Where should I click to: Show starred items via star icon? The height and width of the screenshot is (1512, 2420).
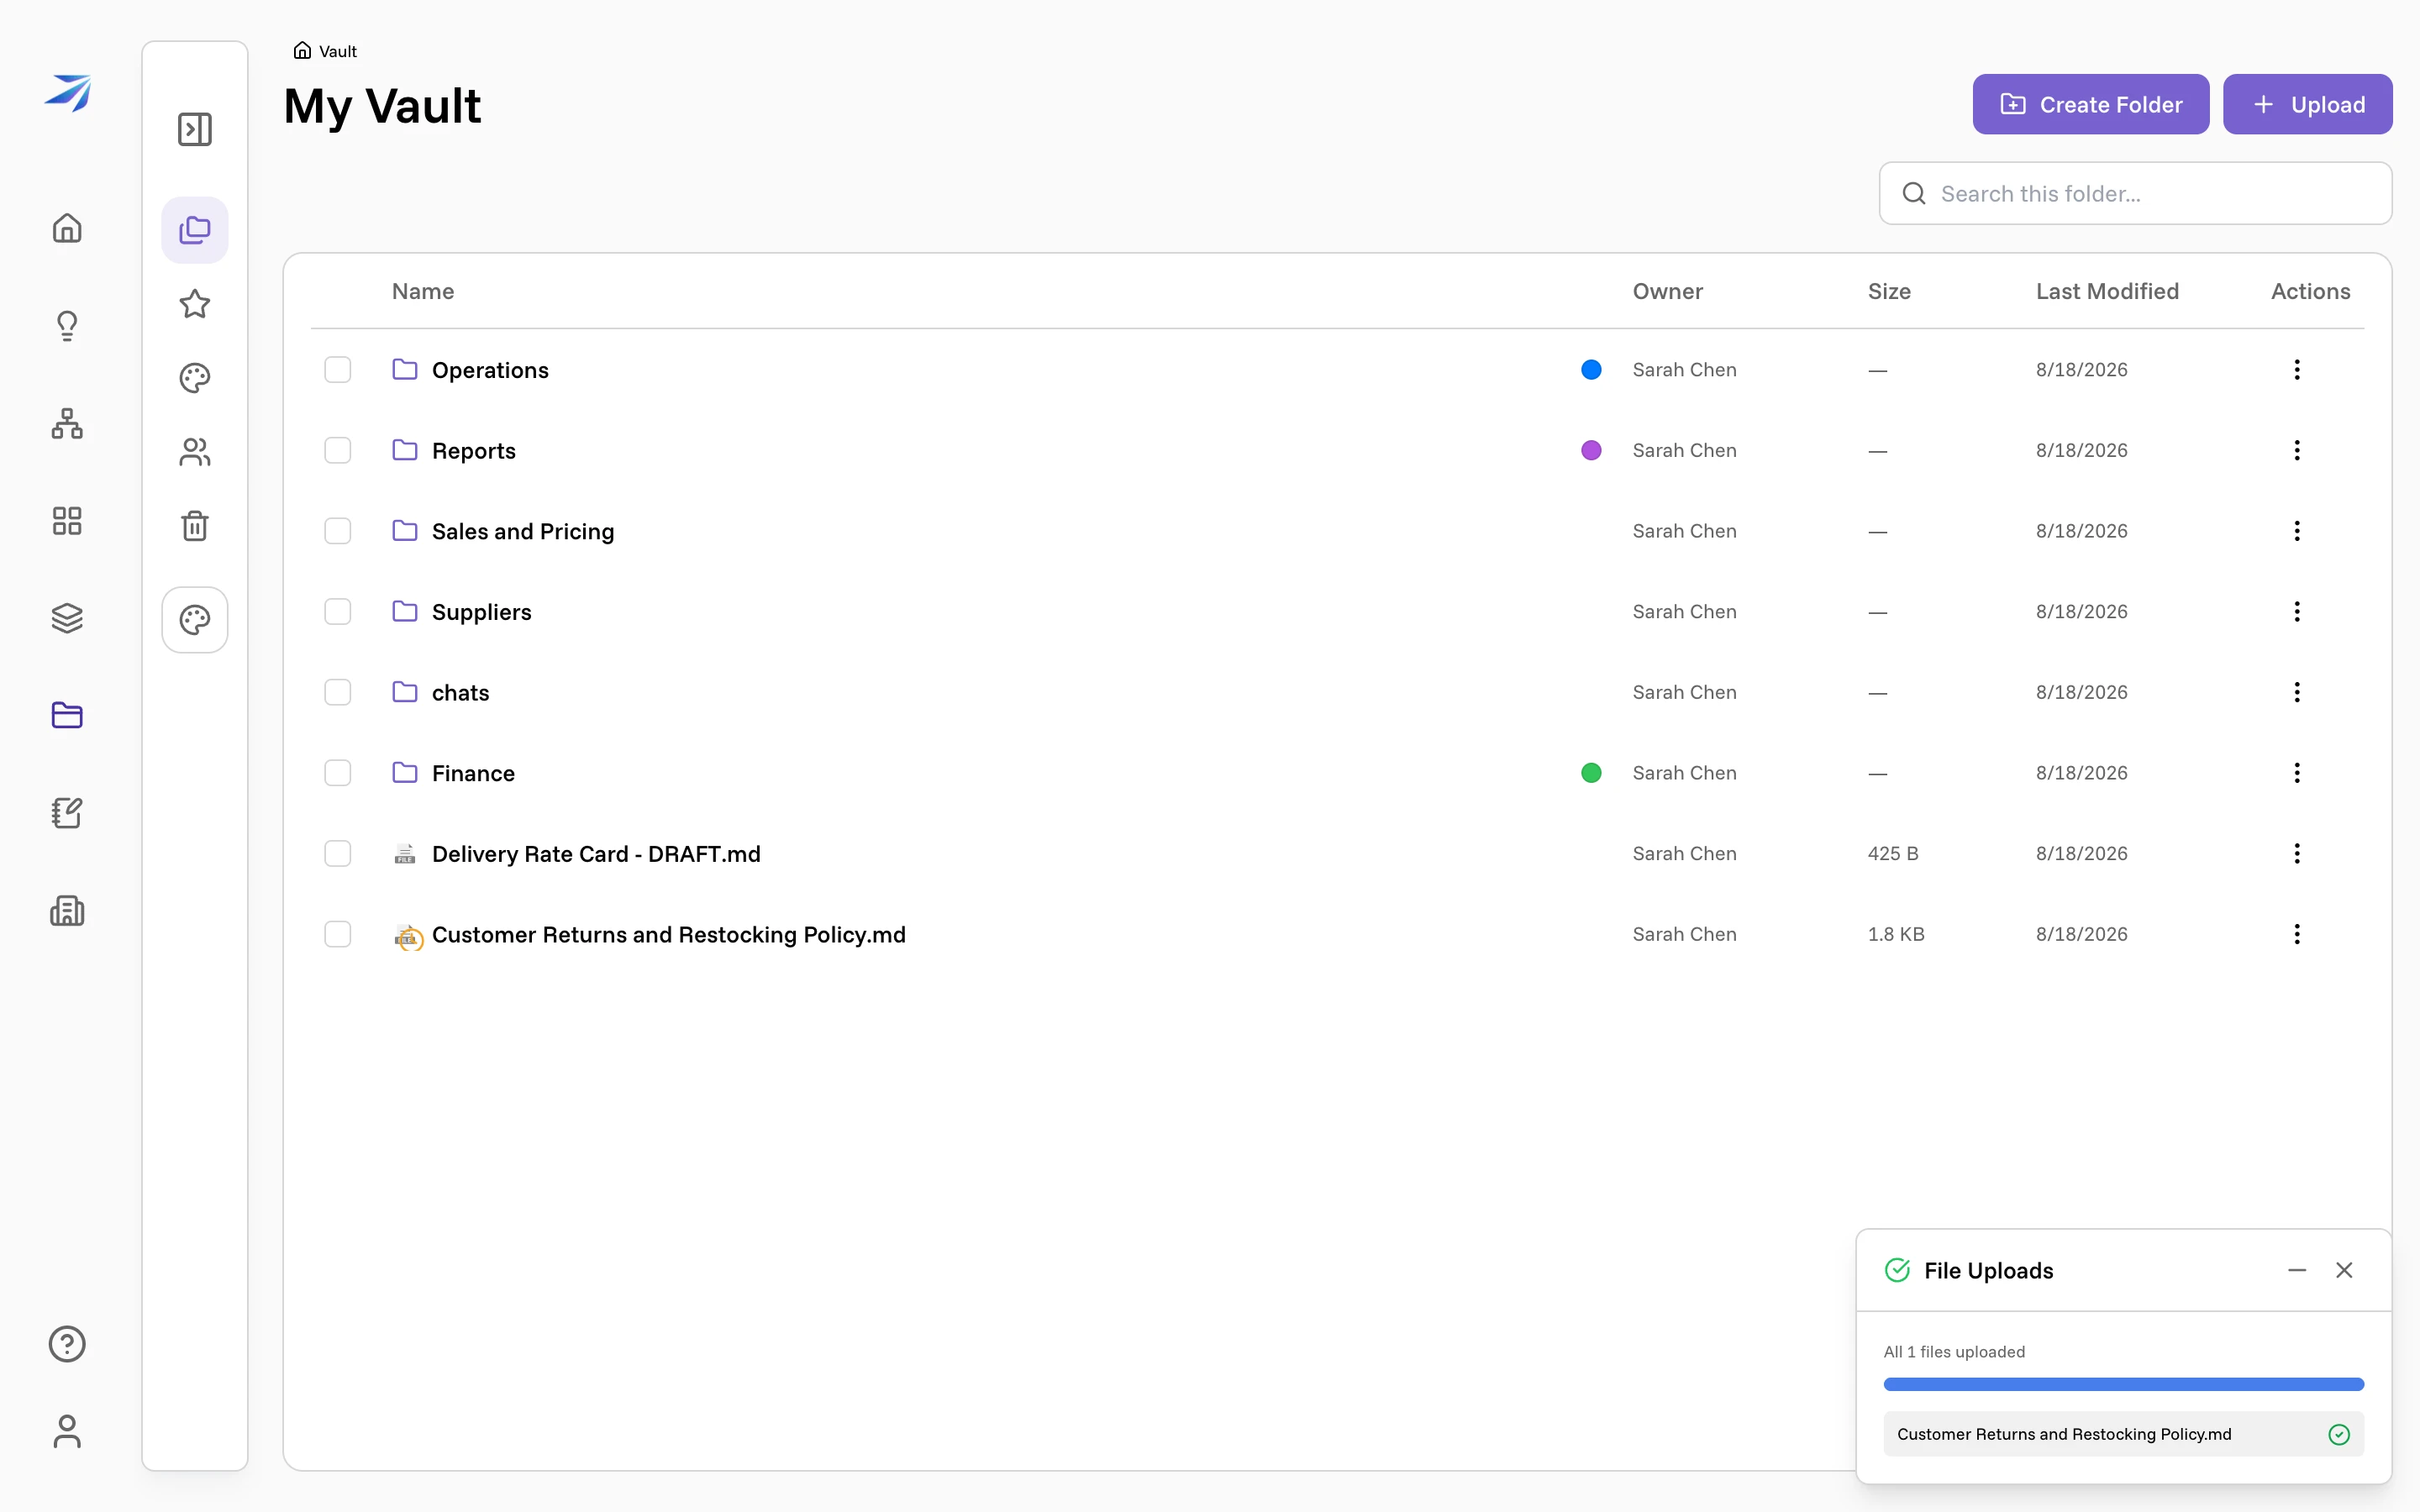pos(195,304)
